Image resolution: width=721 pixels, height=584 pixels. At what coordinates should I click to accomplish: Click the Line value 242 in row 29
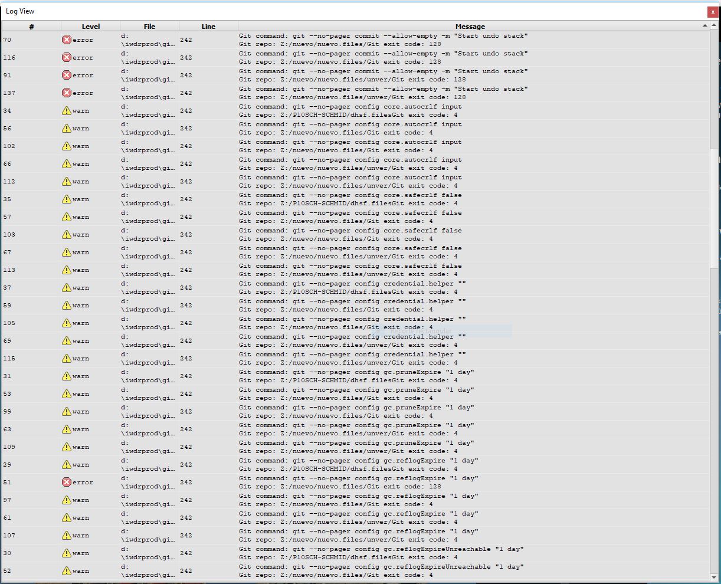tap(186, 465)
